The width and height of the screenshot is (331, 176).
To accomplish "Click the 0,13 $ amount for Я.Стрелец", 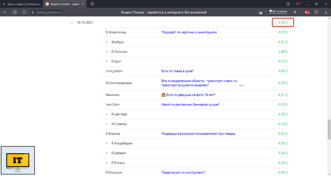I will pos(283,124).
